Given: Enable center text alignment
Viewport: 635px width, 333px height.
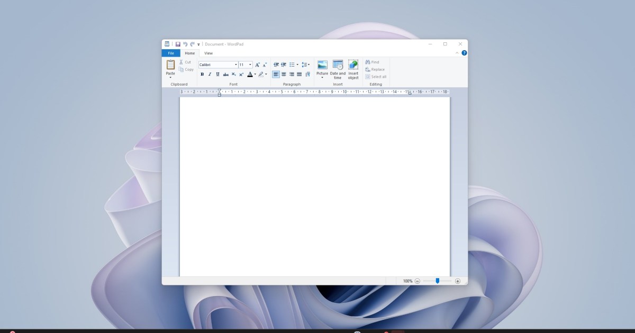Looking at the screenshot, I should 284,75.
